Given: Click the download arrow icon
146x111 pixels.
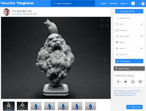Looking at the screenshot, I should pyautogui.click(x=118, y=11).
